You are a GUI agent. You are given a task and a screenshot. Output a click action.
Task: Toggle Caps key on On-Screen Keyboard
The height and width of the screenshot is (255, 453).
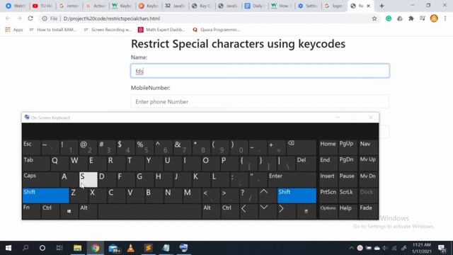[41, 179]
